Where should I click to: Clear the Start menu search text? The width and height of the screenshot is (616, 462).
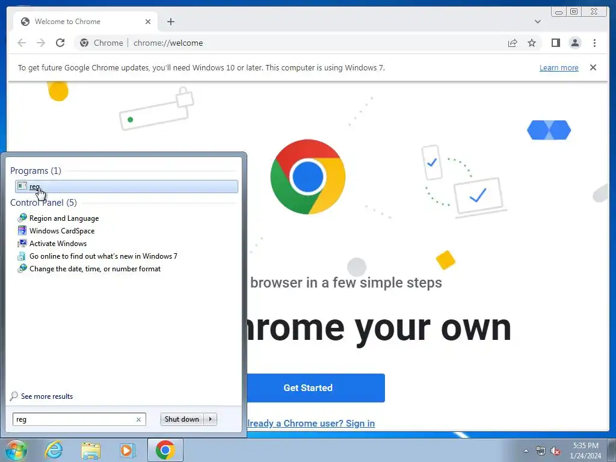(x=139, y=419)
